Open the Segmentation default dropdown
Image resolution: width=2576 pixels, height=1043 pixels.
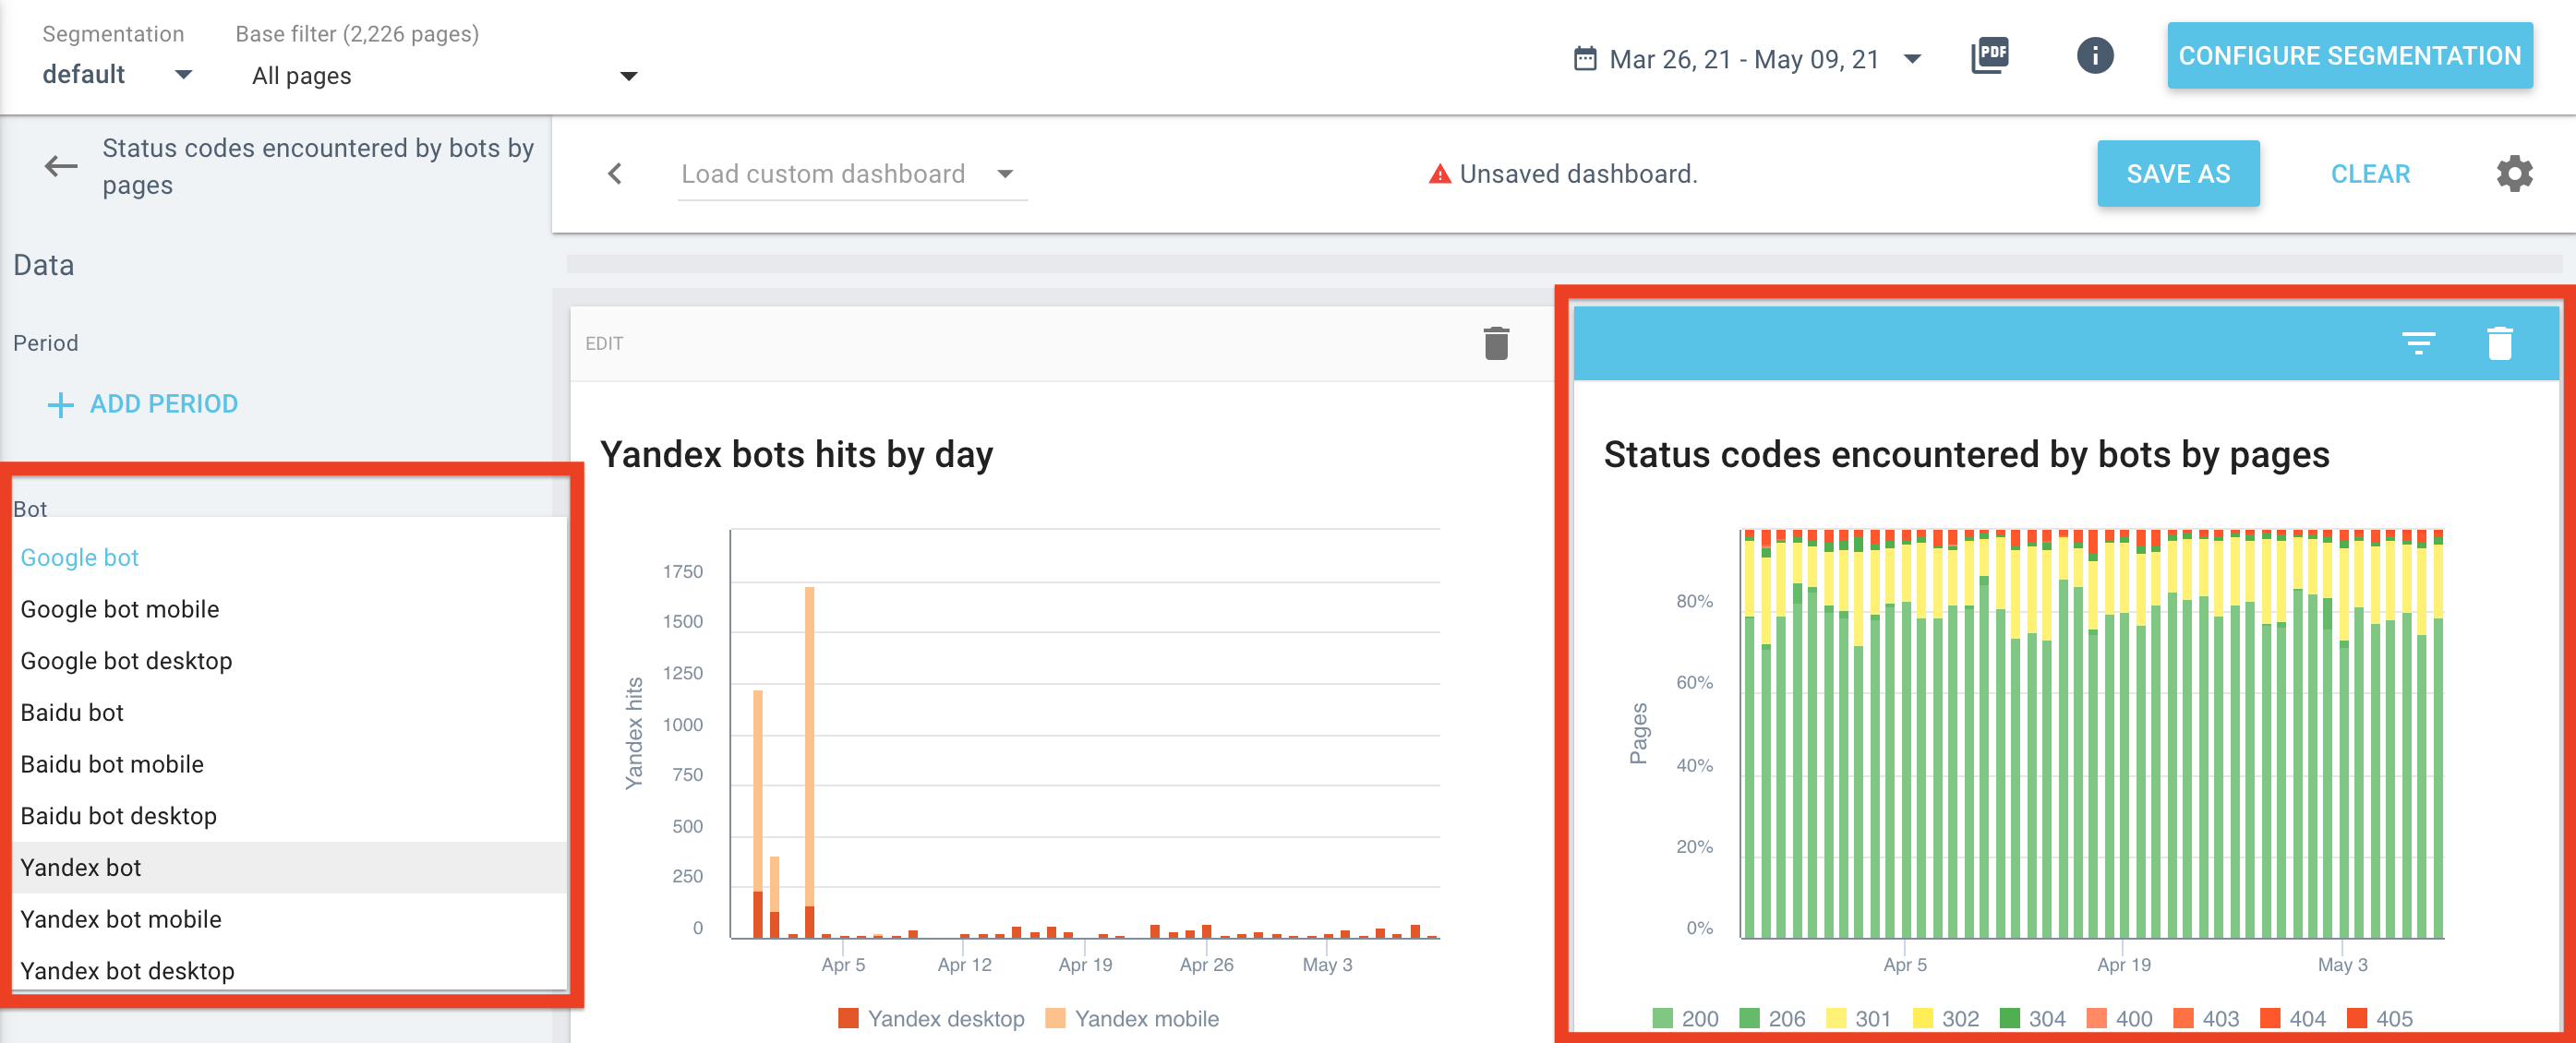pyautogui.click(x=116, y=75)
